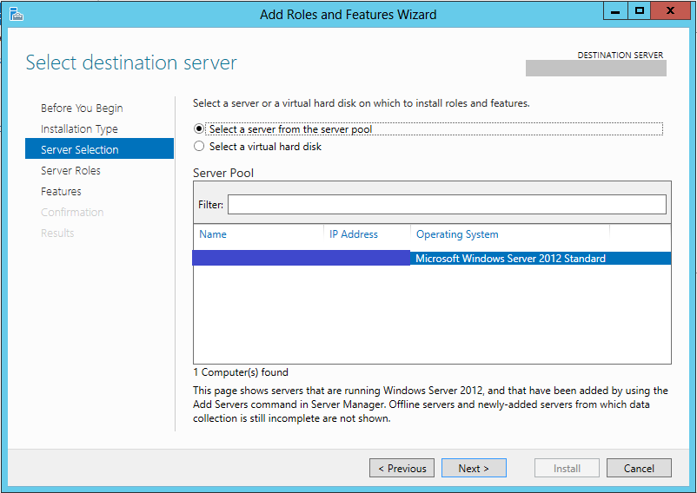
Task: Minimize the Add Roles and Features Wizard
Action: 614,11
